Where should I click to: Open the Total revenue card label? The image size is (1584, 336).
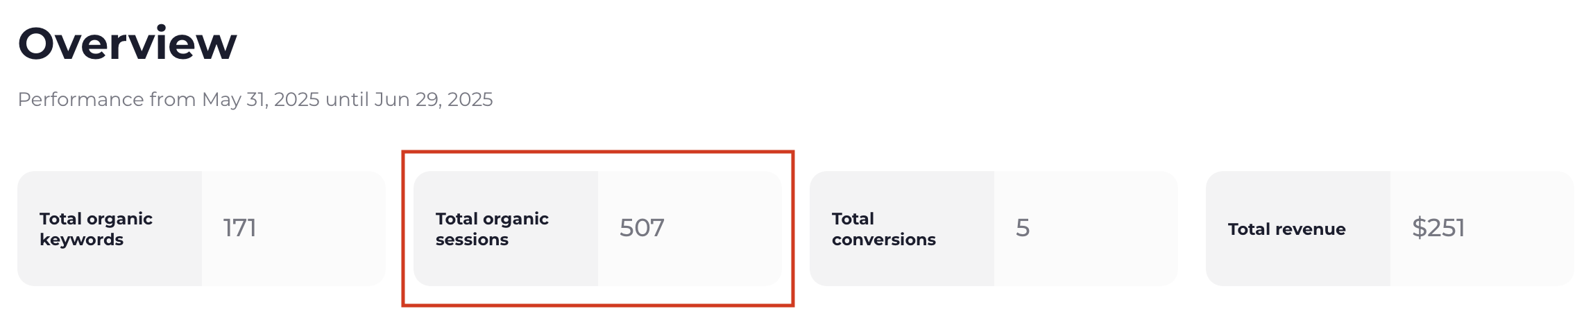coord(1286,229)
